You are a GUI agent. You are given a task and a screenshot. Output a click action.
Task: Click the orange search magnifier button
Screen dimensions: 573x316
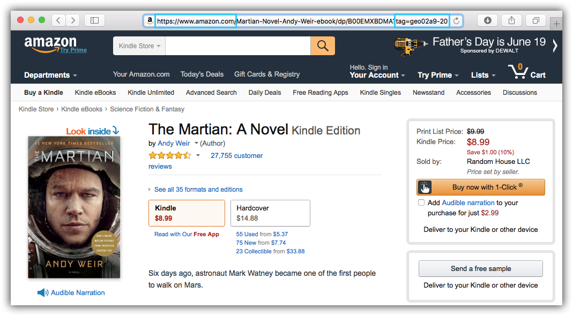pyautogui.click(x=322, y=46)
